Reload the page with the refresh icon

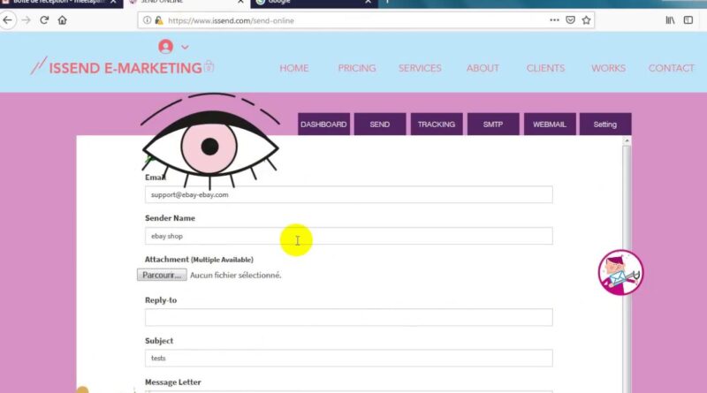pyautogui.click(x=44, y=20)
